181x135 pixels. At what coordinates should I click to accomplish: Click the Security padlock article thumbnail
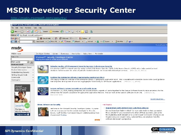point(43,69)
